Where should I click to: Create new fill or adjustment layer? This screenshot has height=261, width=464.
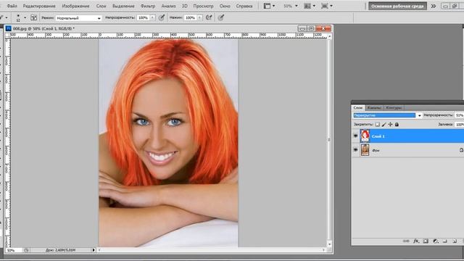pyautogui.click(x=435, y=241)
